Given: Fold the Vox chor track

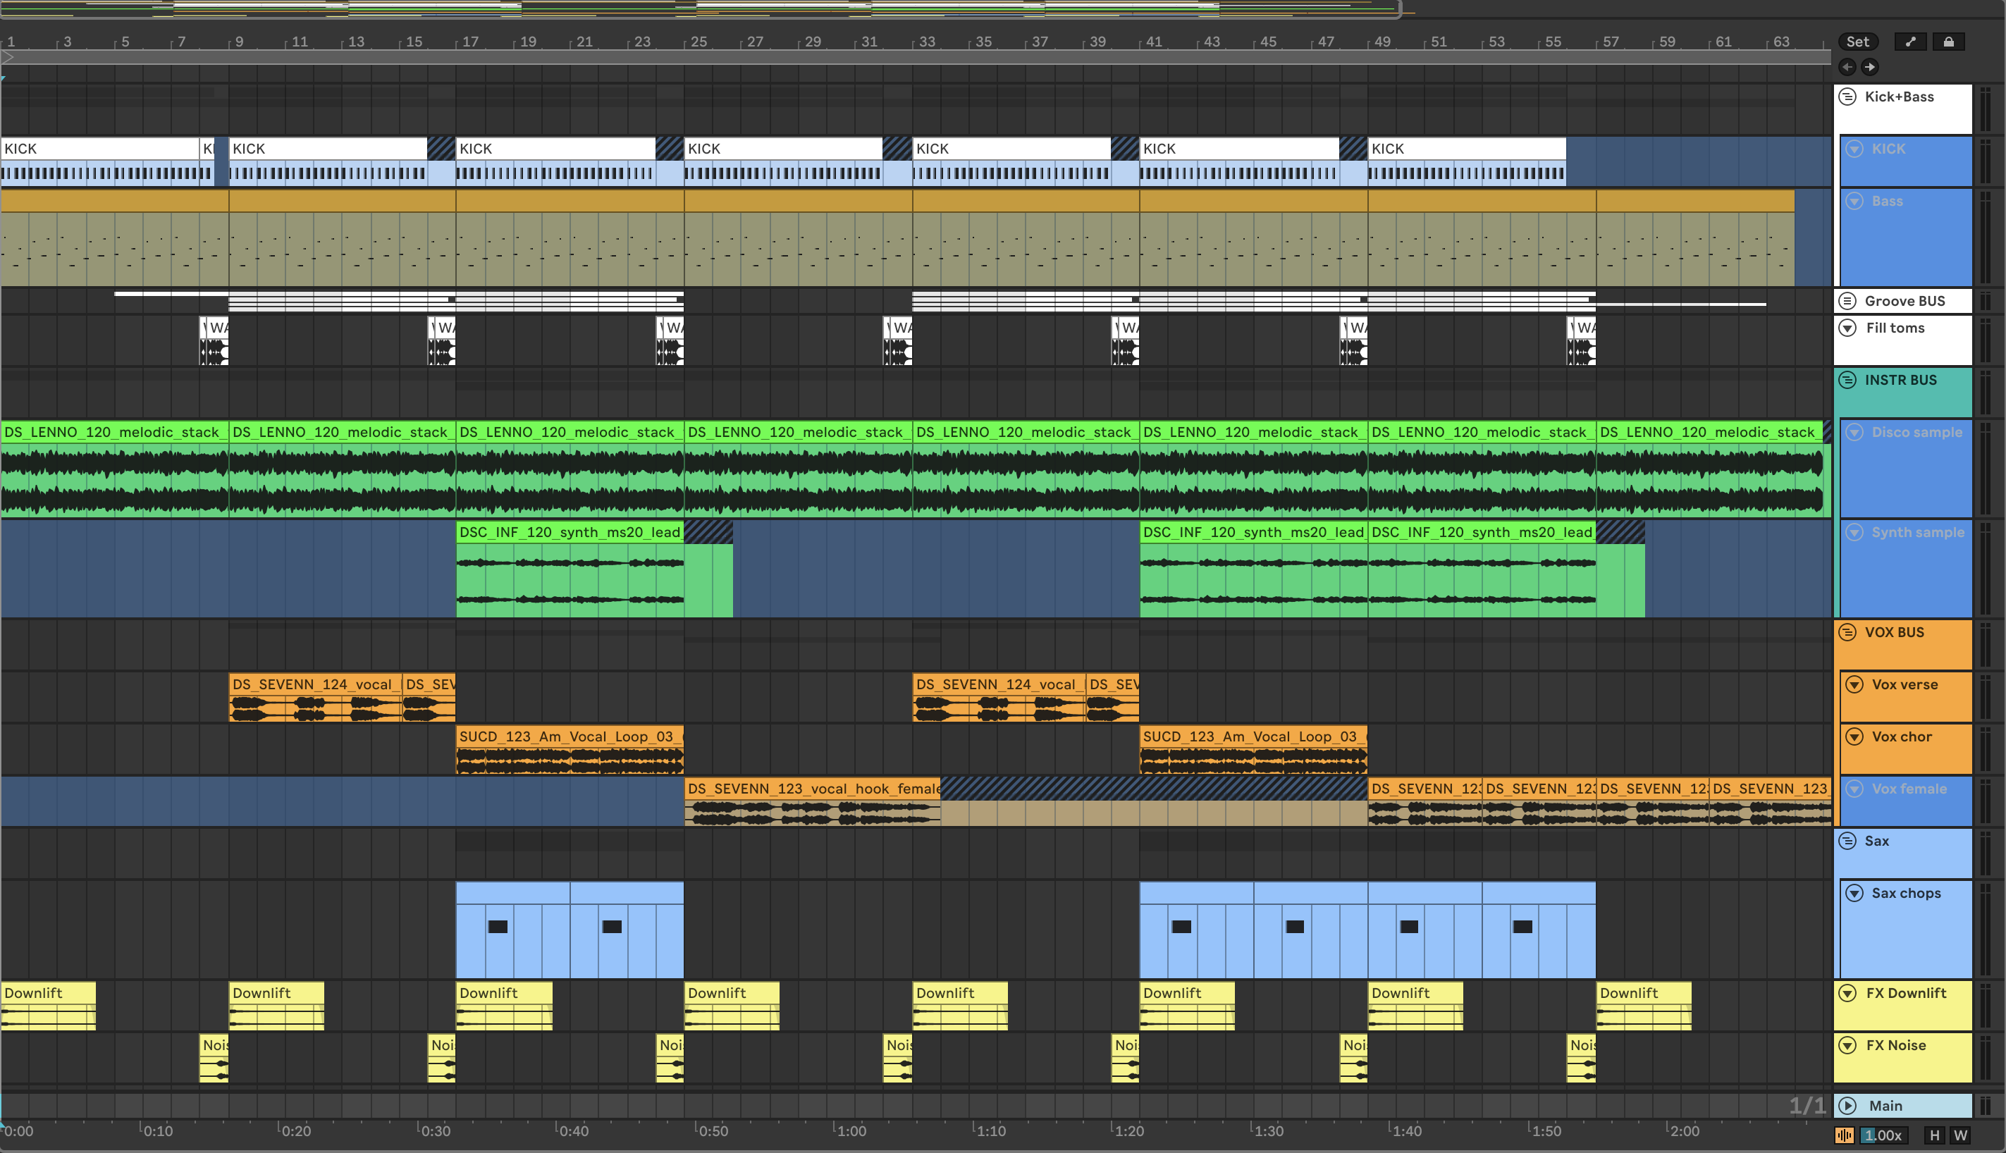Looking at the screenshot, I should (1854, 736).
